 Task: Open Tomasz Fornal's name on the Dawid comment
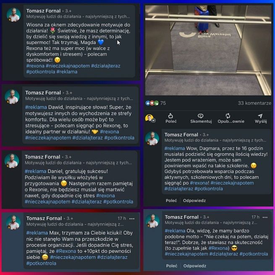pyautogui.click(x=43, y=93)
